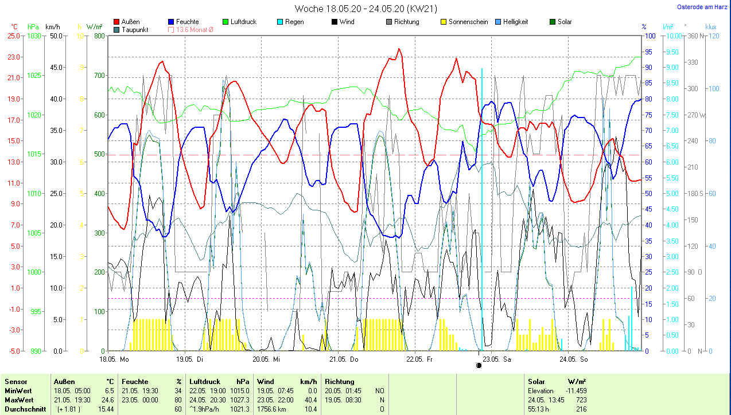This screenshot has width=731, height=415.
Task: Toggle the 13.6 Monat-Ø average marker
Action: point(171,30)
